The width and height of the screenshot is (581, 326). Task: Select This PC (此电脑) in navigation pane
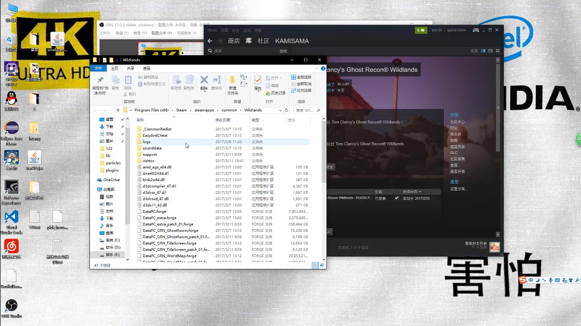click(x=107, y=189)
